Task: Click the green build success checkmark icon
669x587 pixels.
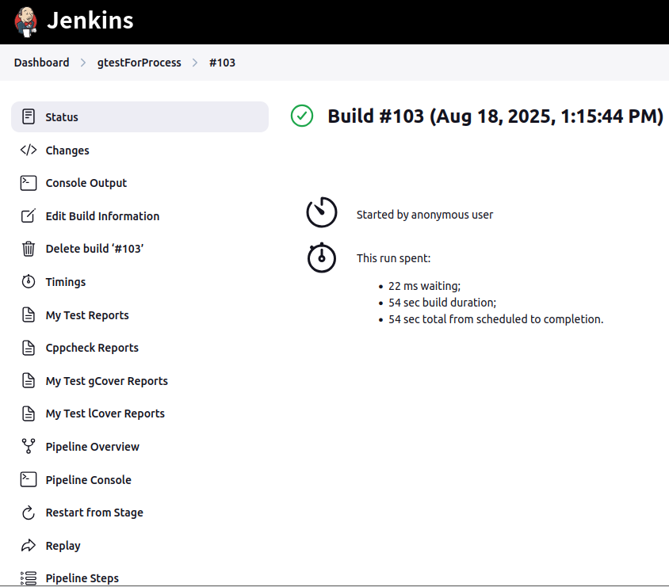Action: [302, 116]
